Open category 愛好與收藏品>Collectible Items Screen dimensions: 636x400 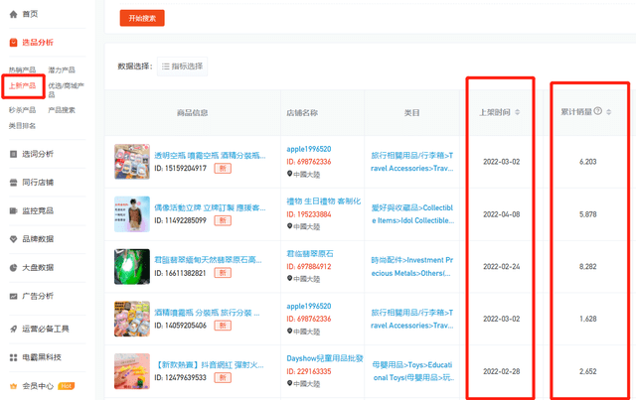pyautogui.click(x=412, y=214)
